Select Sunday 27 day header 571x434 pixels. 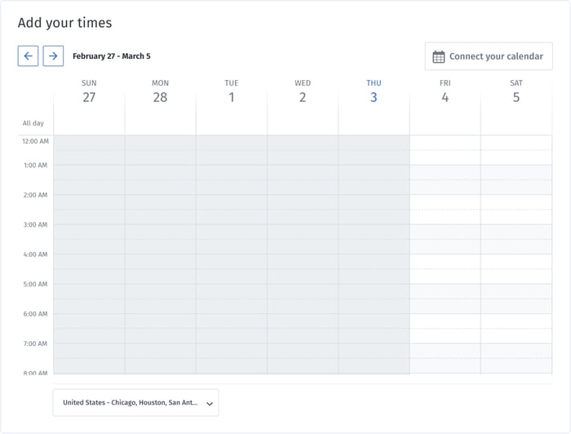[89, 91]
